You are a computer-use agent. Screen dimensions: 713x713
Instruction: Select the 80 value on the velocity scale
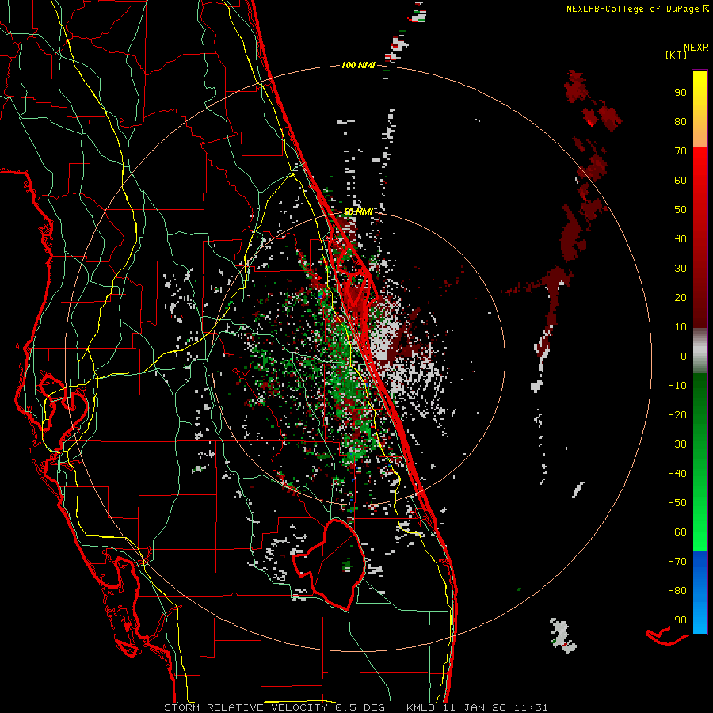tap(681, 121)
